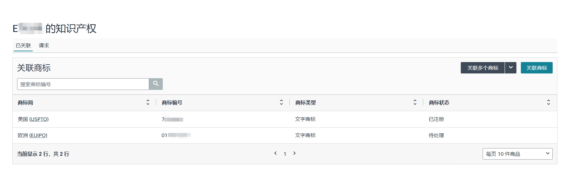Click the 已注册 status cell
Viewport: 587px width, 170px height.
[436, 119]
